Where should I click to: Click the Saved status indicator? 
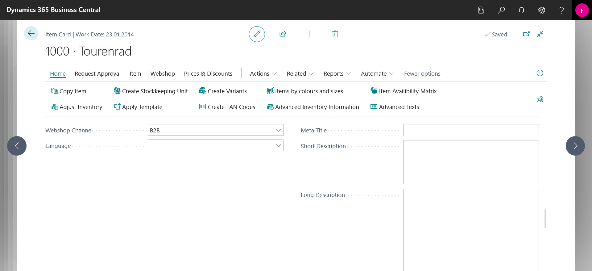click(496, 34)
